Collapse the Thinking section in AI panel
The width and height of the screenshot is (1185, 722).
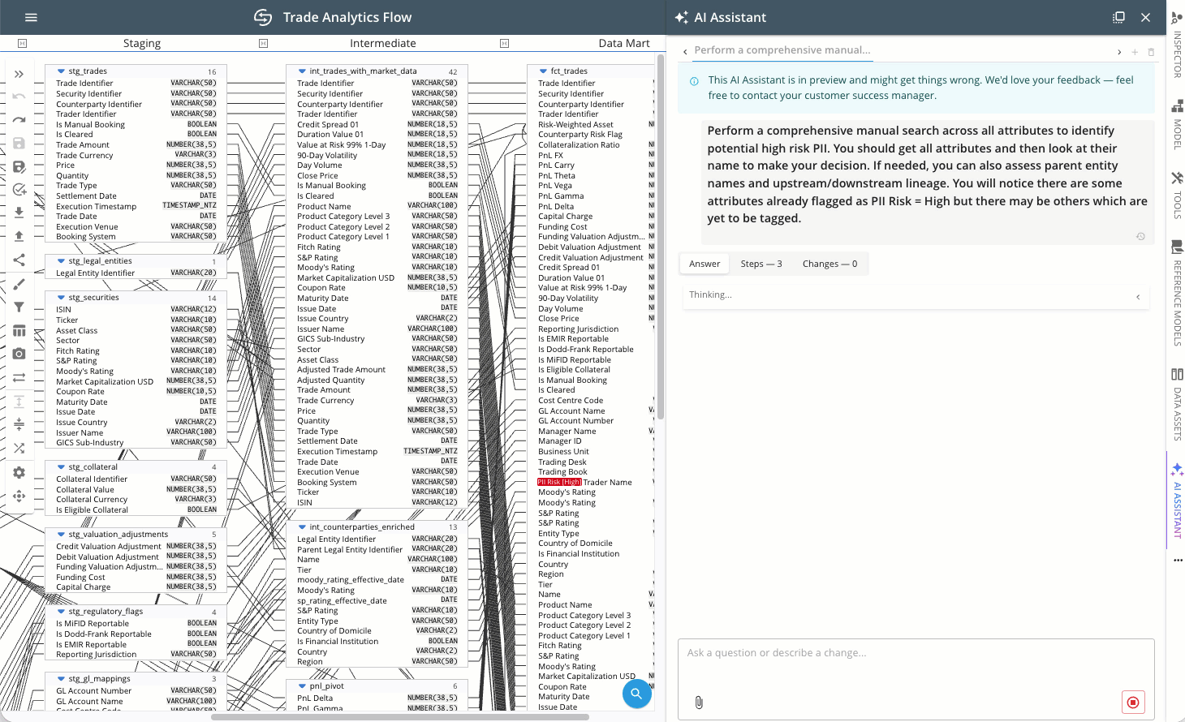(x=1138, y=297)
